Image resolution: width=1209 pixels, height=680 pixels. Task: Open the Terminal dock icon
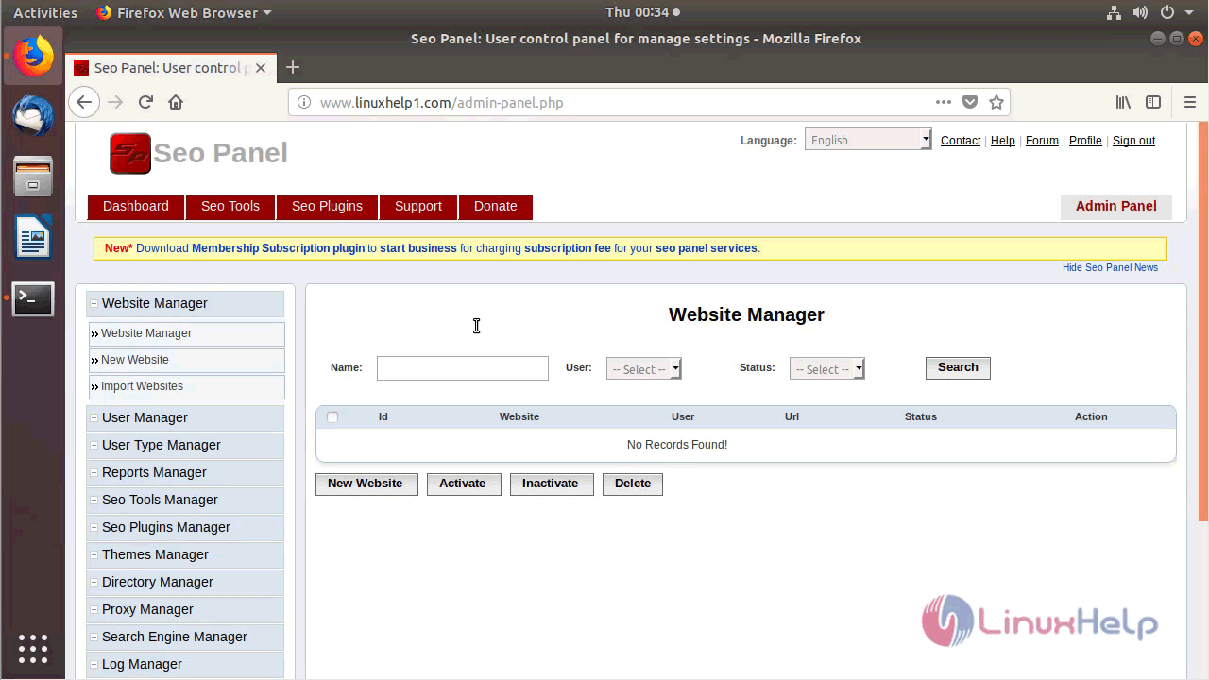tap(33, 298)
